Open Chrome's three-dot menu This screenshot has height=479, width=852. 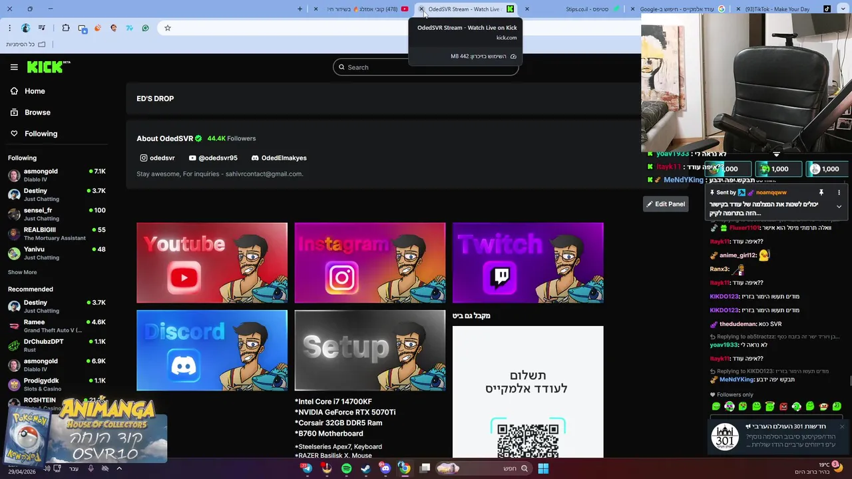click(9, 28)
